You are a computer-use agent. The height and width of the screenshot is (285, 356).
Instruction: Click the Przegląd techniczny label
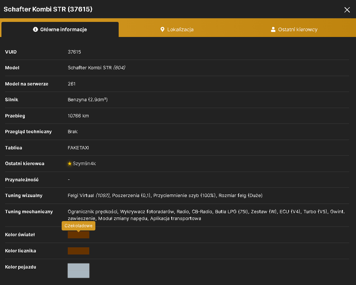click(x=28, y=132)
